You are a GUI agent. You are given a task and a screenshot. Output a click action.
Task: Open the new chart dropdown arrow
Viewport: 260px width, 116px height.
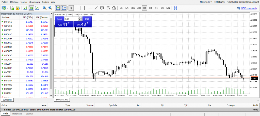(x=7, y=8)
